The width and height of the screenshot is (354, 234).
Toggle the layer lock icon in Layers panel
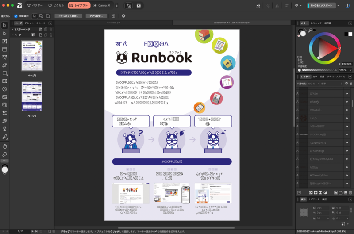point(351,84)
